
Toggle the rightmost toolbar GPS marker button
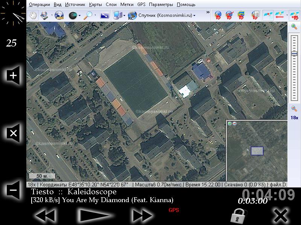click(293, 15)
